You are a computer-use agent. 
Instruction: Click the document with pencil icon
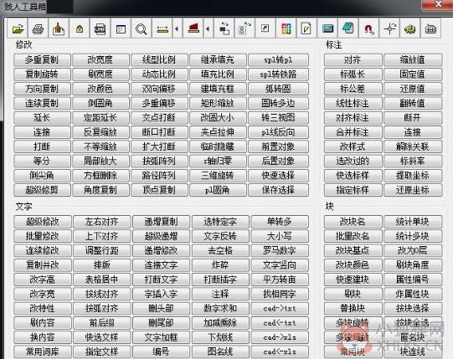tap(306, 29)
